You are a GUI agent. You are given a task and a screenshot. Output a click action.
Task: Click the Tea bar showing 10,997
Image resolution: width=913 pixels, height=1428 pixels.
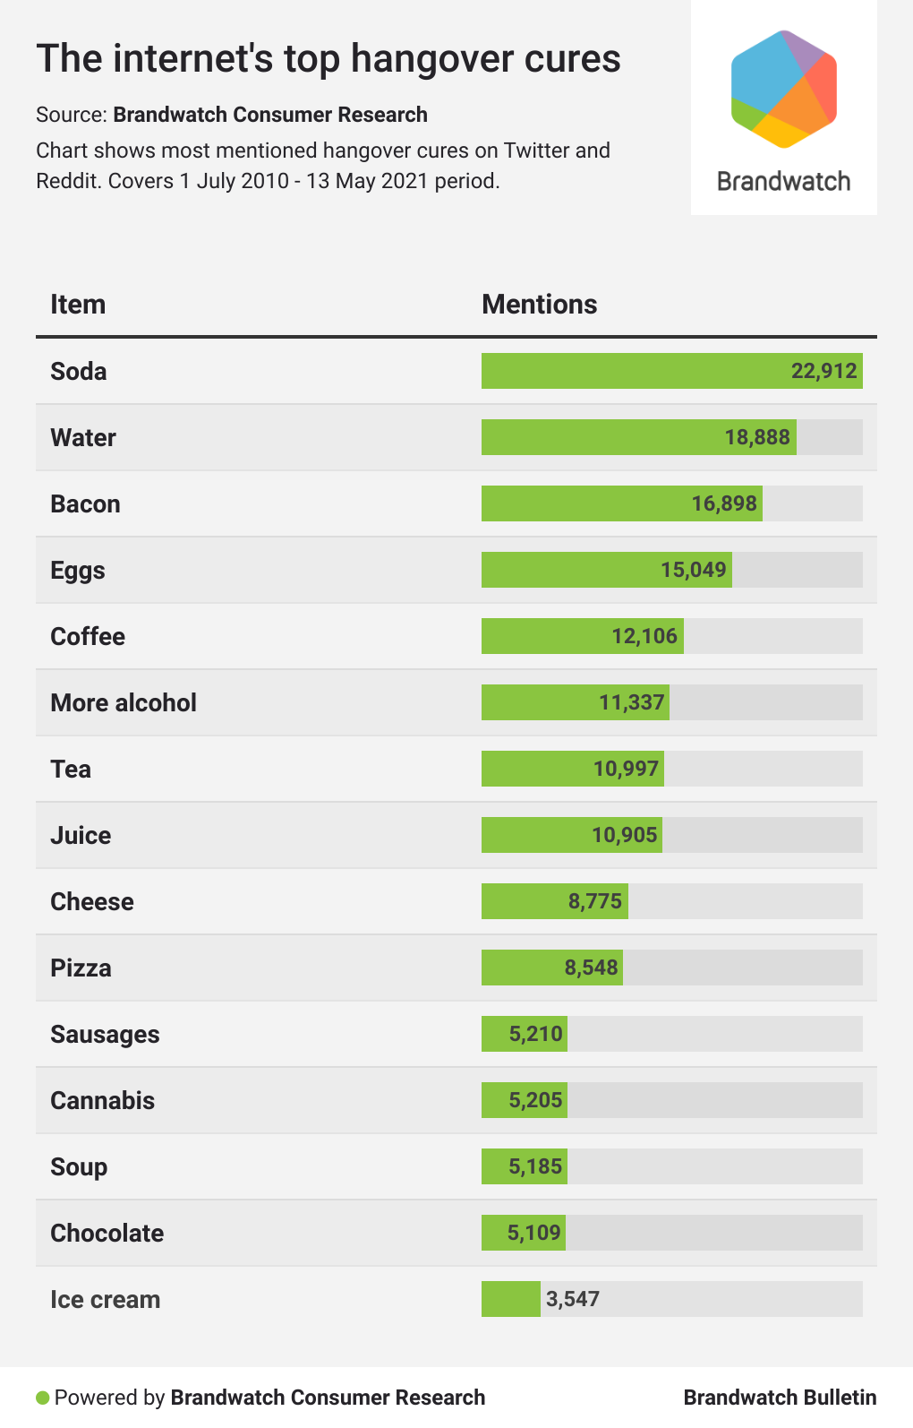tap(573, 769)
